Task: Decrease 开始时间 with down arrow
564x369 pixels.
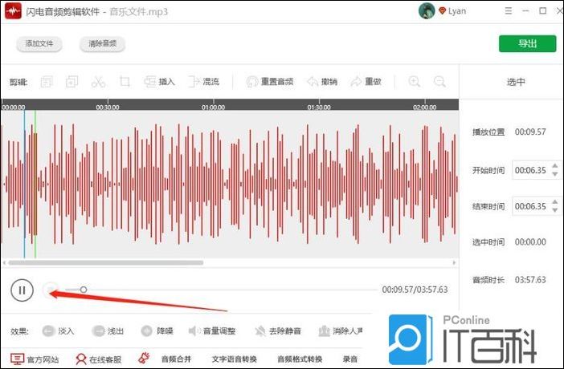Action: (x=555, y=174)
